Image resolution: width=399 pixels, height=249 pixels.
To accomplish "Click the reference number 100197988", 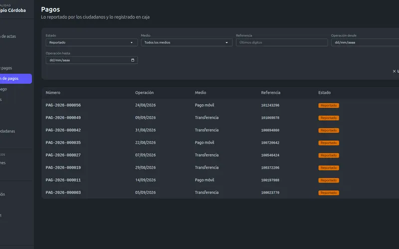I will click(x=270, y=180).
